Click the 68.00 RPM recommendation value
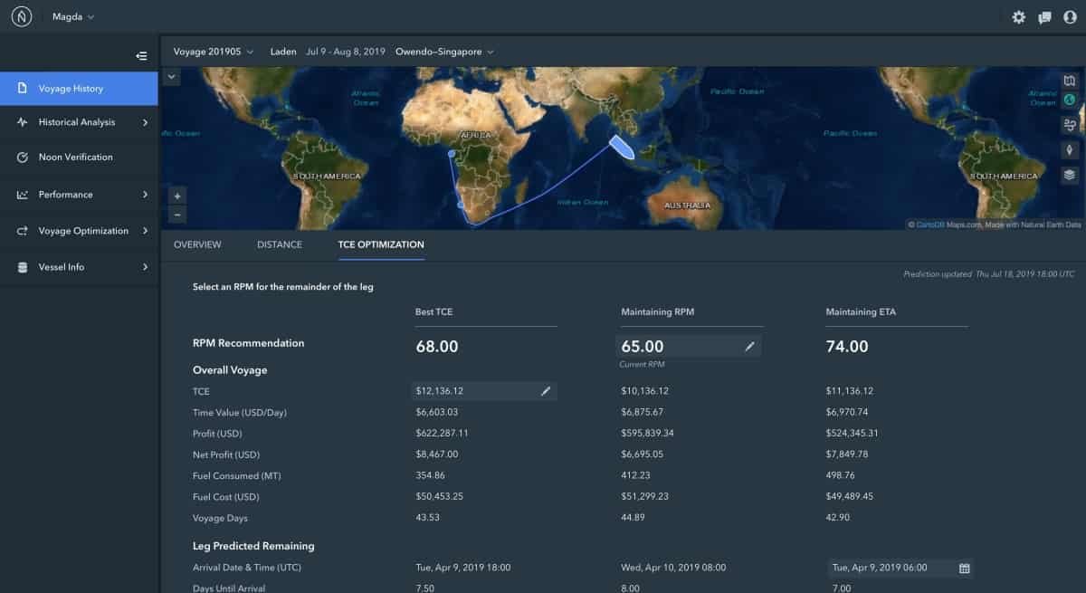Viewport: 1086px width, 593px height. point(436,347)
